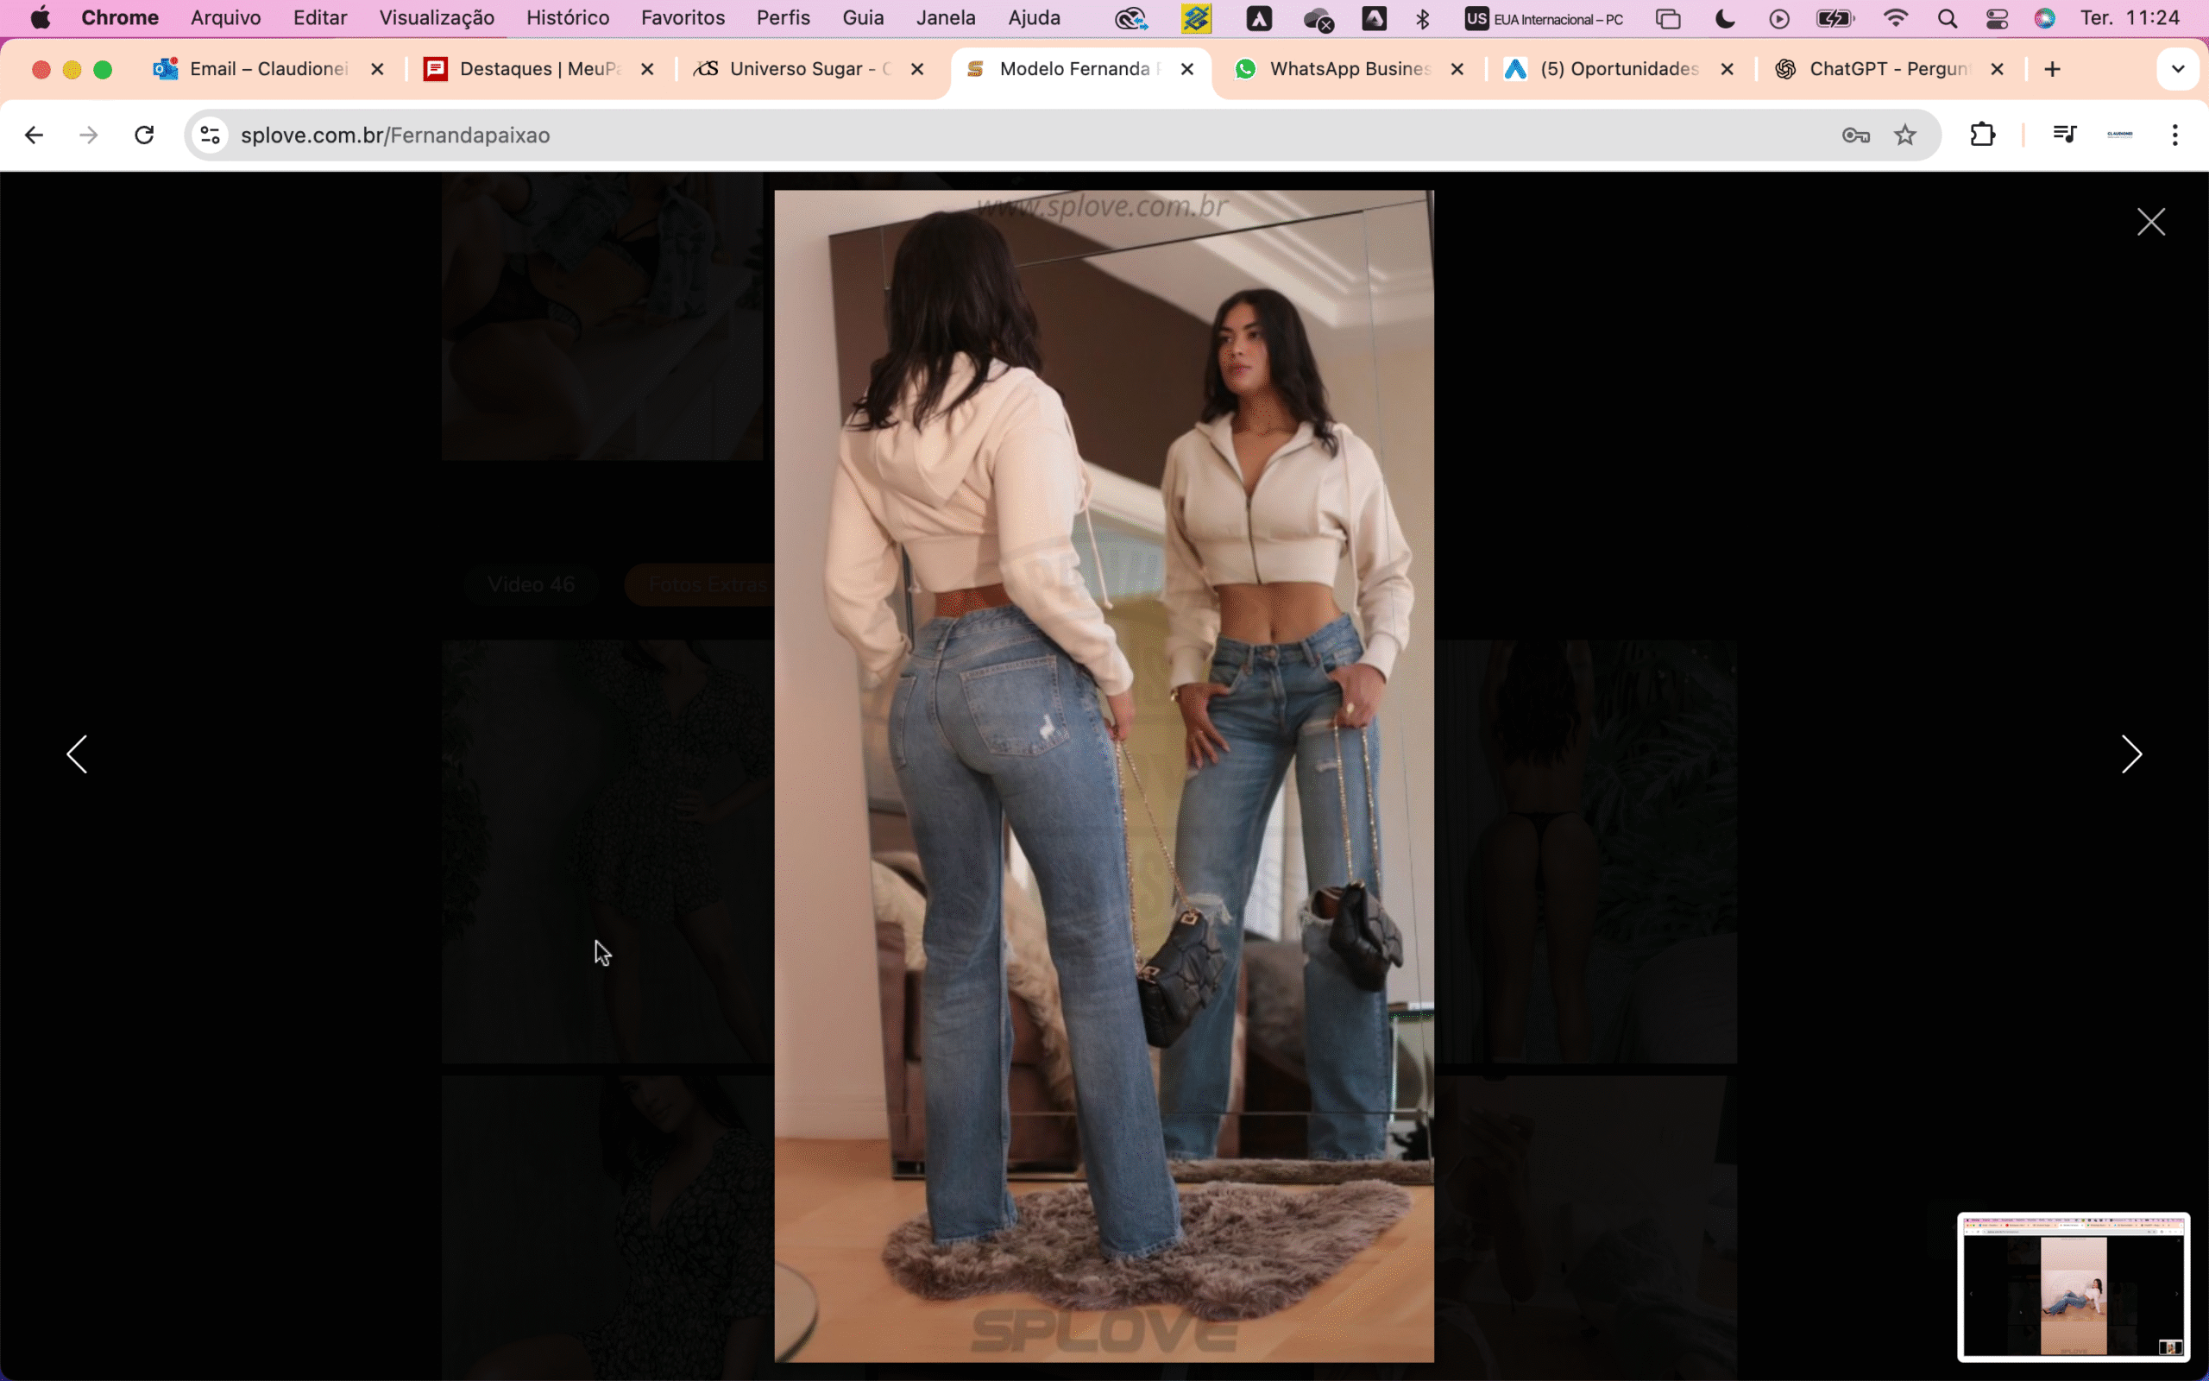Close the photo lightbox with X
The image size is (2209, 1381).
point(2150,222)
